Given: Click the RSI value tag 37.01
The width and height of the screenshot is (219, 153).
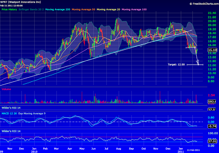Looking at the screenshot, I should 212,141.
